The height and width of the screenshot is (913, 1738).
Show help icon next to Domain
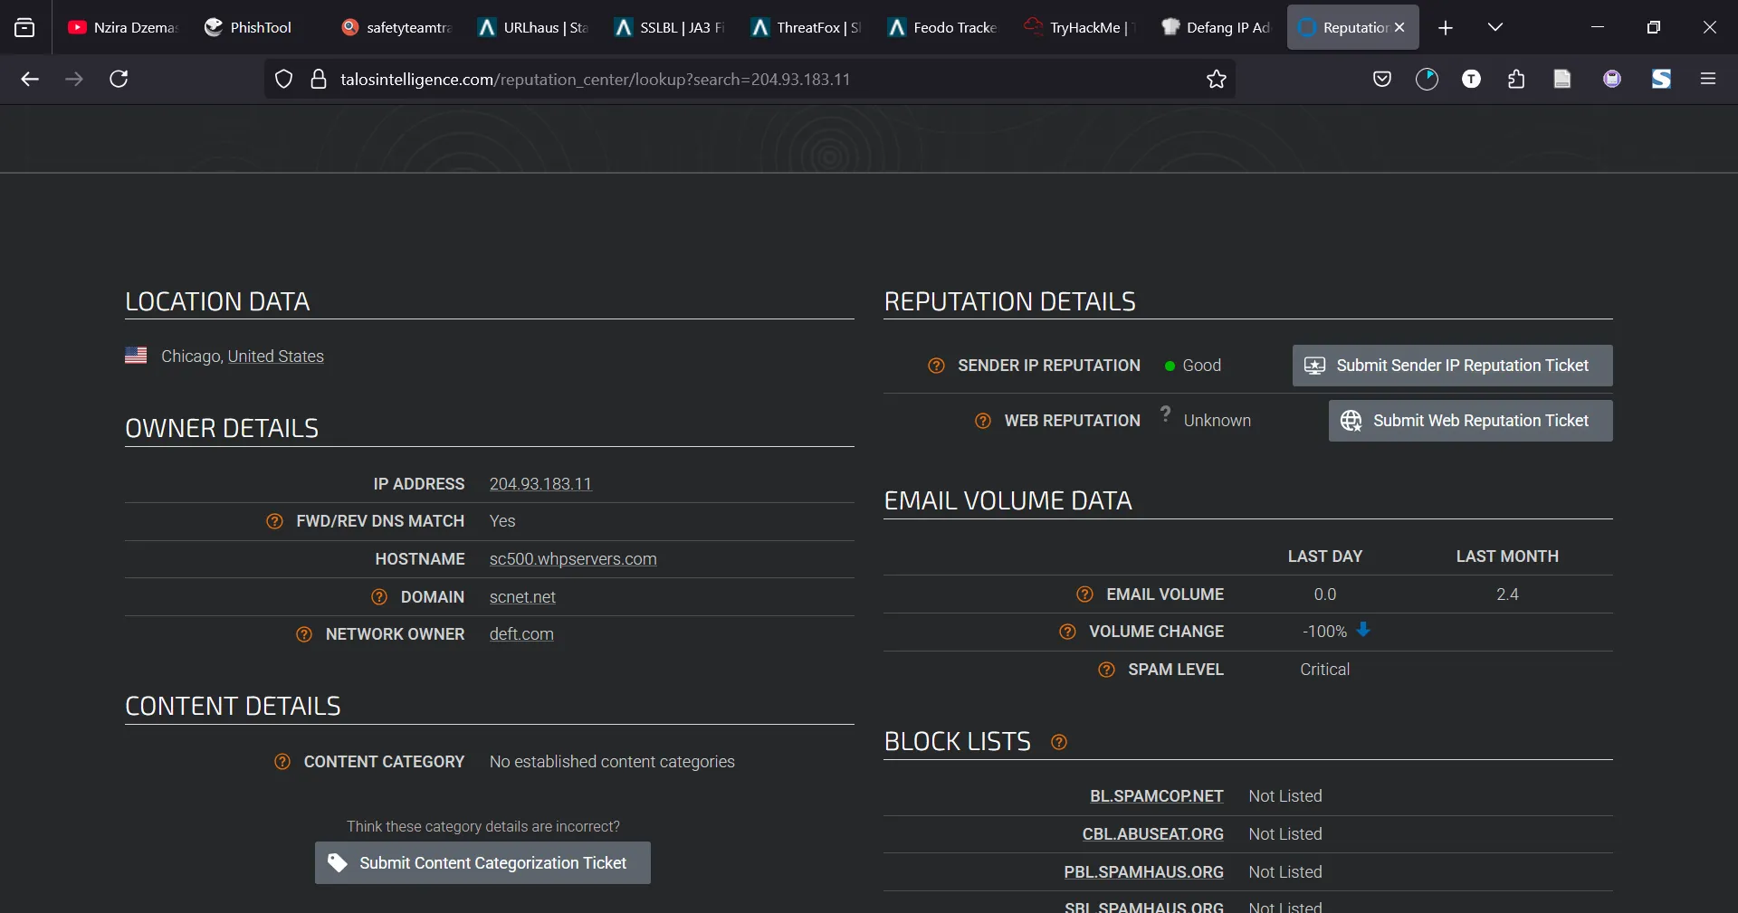click(379, 597)
